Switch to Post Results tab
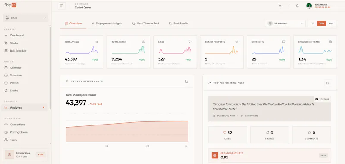 pyautogui.click(x=179, y=24)
